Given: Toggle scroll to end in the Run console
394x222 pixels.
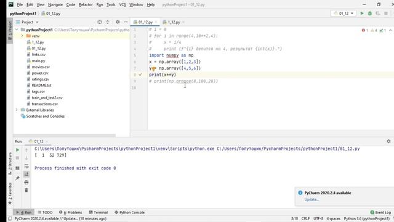Looking at the screenshot, I should (26, 174).
